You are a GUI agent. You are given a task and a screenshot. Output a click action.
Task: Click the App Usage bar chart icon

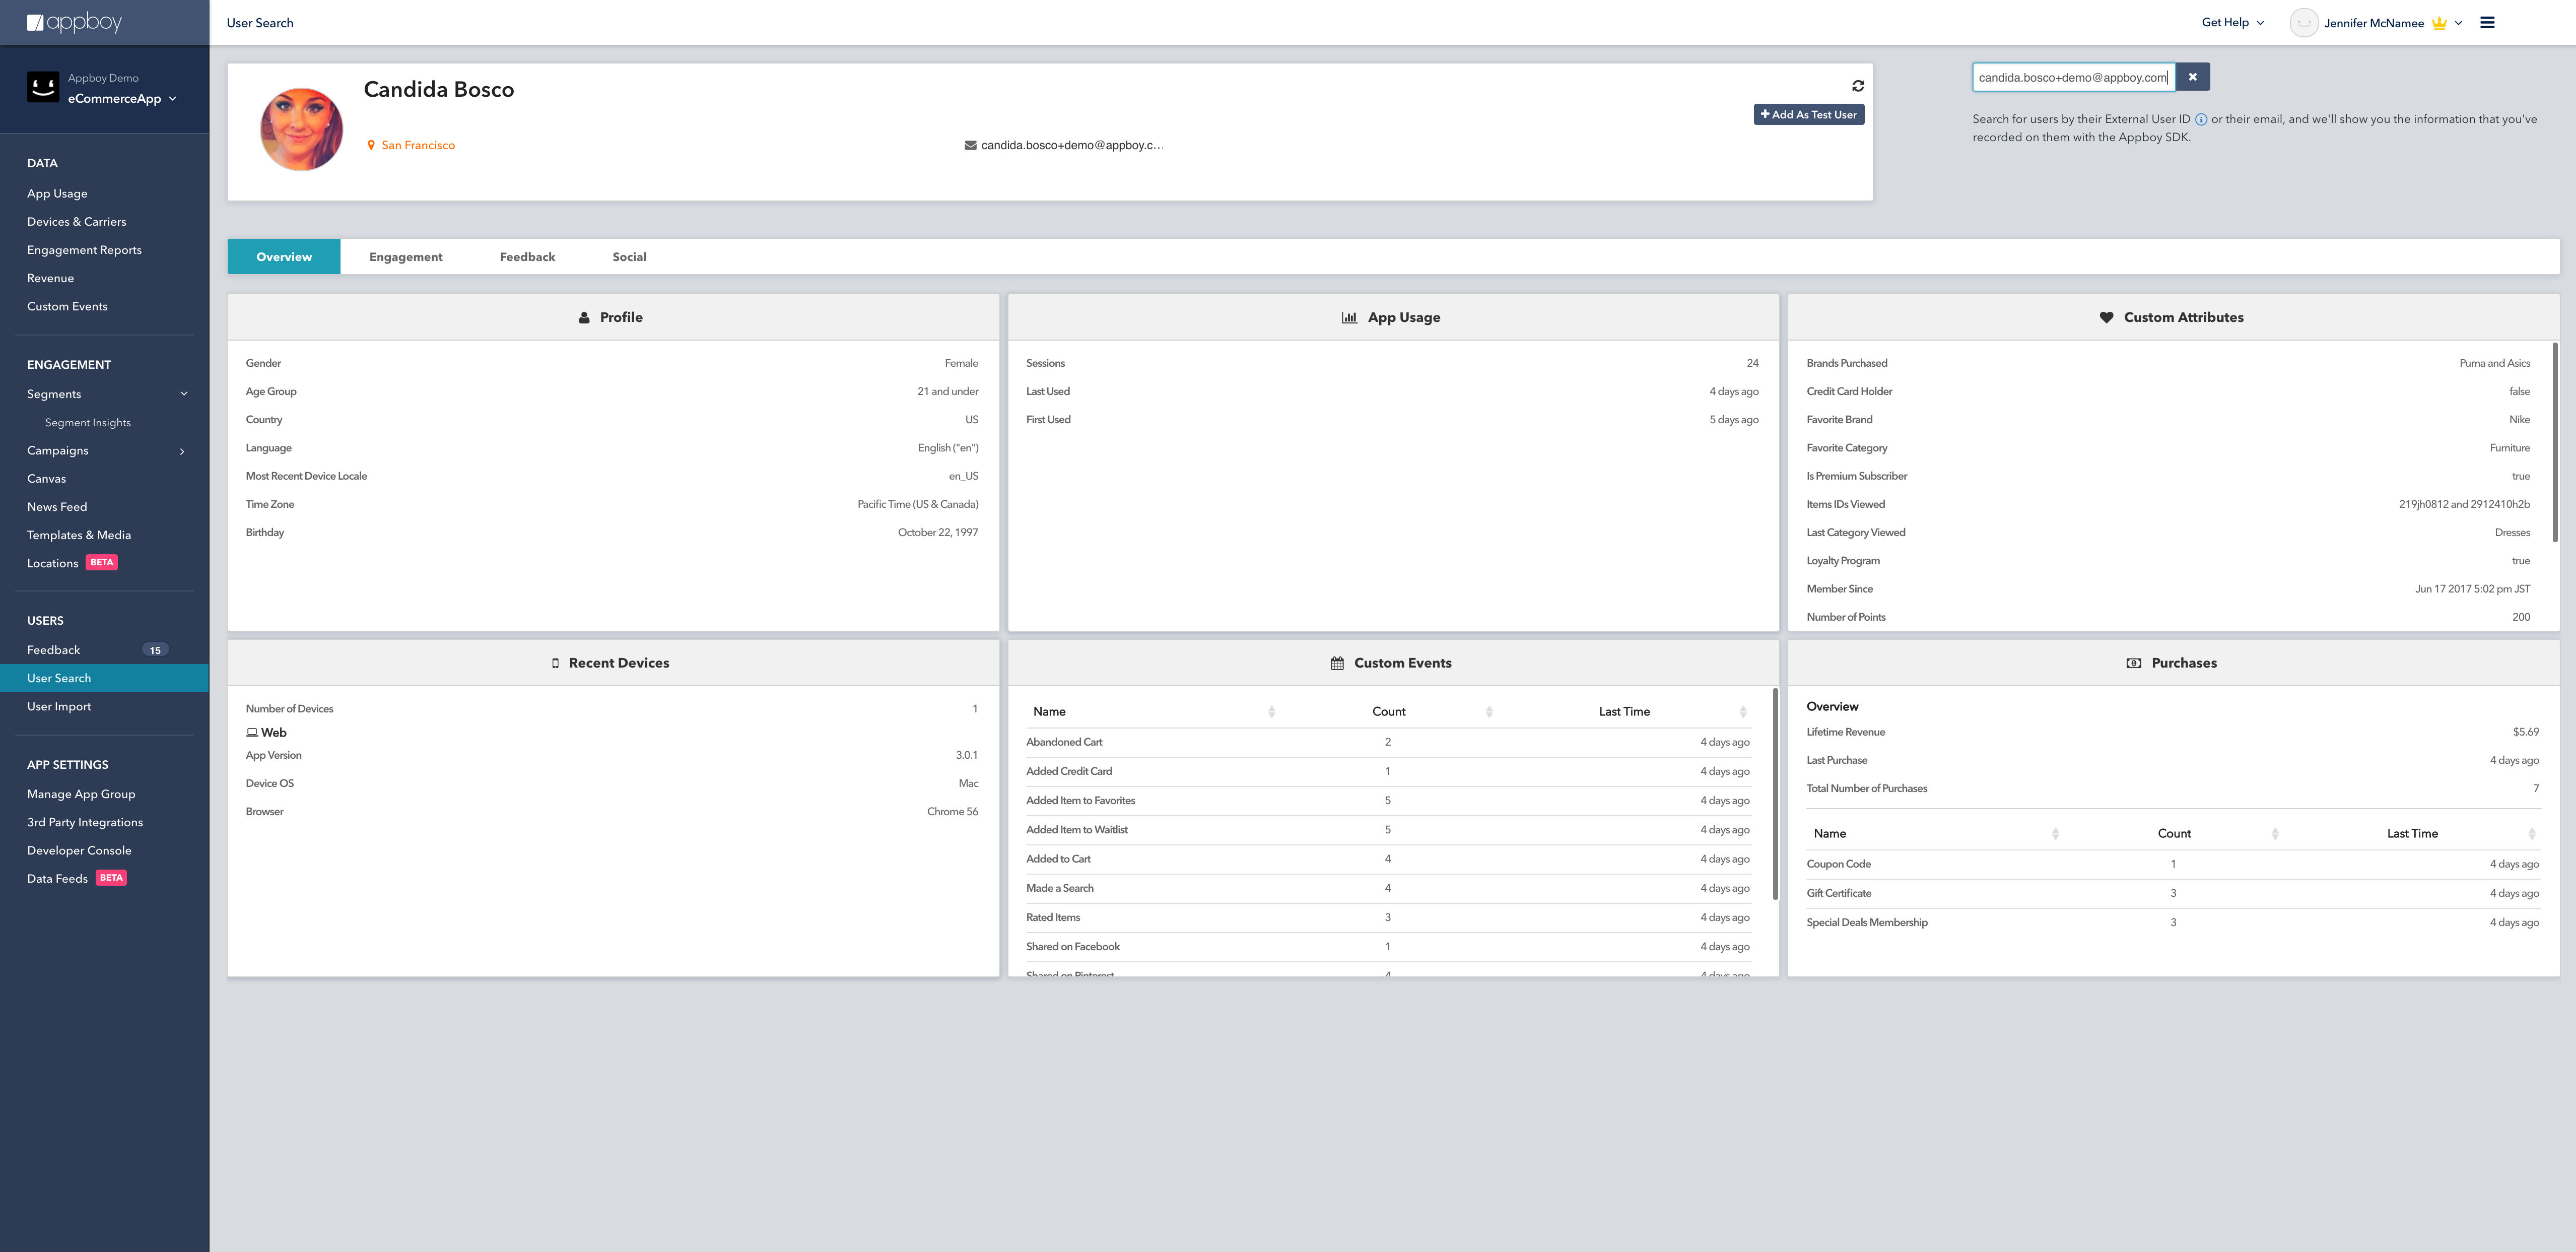coord(1349,317)
